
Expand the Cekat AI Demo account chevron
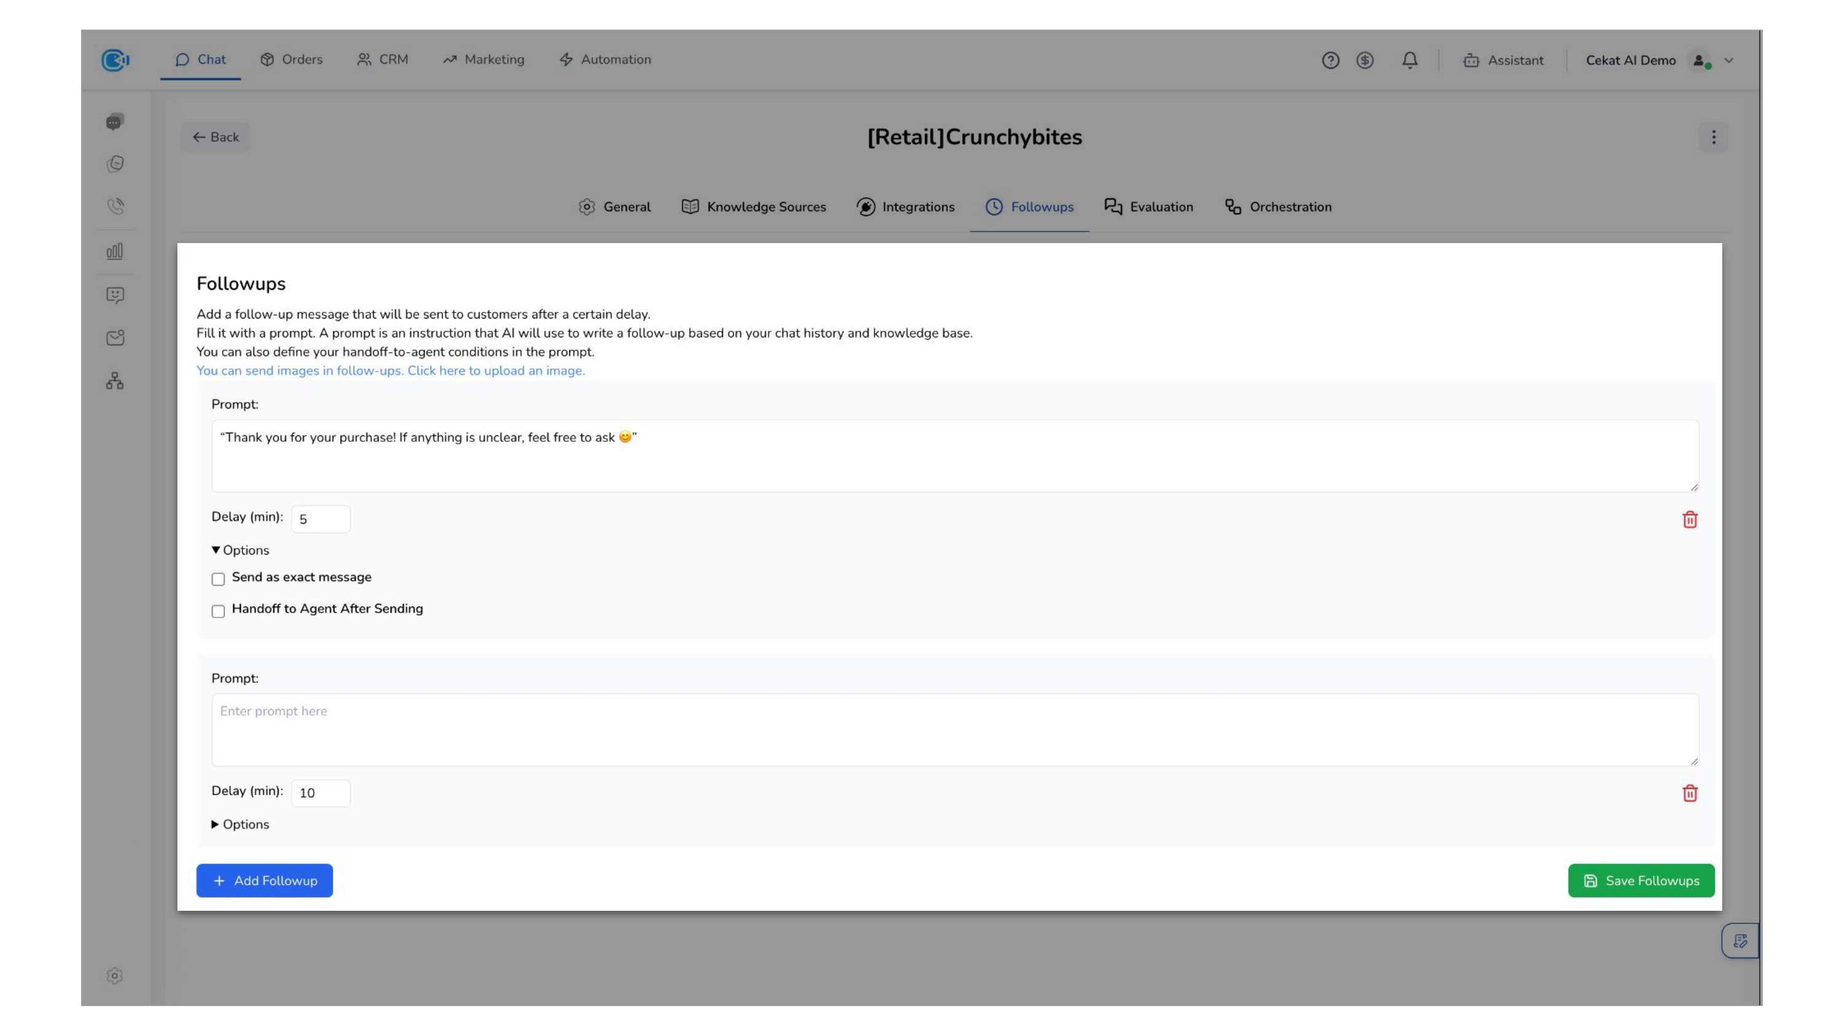tap(1729, 60)
